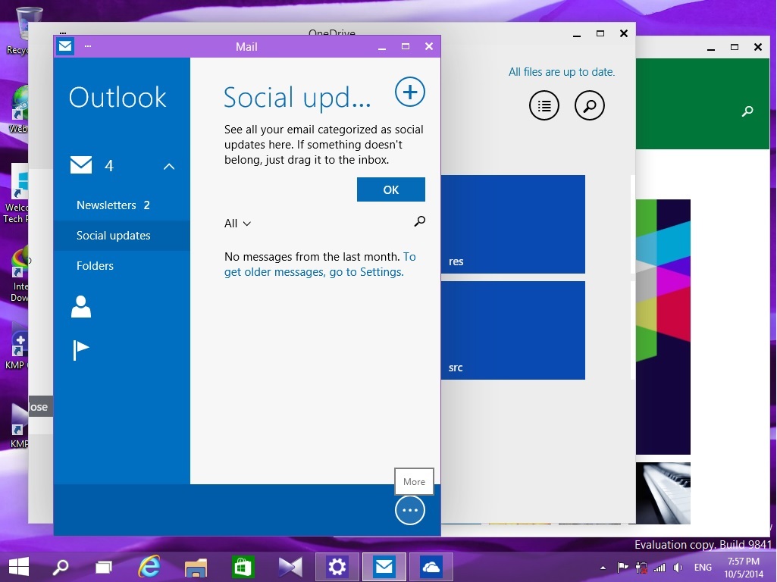777x582 pixels.
Task: Click the search icon in the green Store window
Action: tap(747, 111)
